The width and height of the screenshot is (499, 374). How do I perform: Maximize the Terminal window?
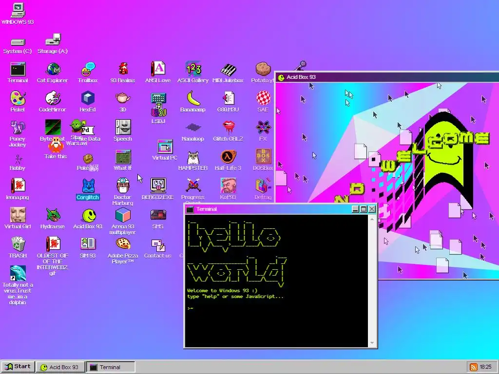pos(364,209)
